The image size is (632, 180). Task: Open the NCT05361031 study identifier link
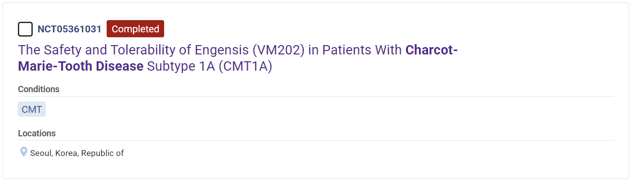tap(69, 29)
